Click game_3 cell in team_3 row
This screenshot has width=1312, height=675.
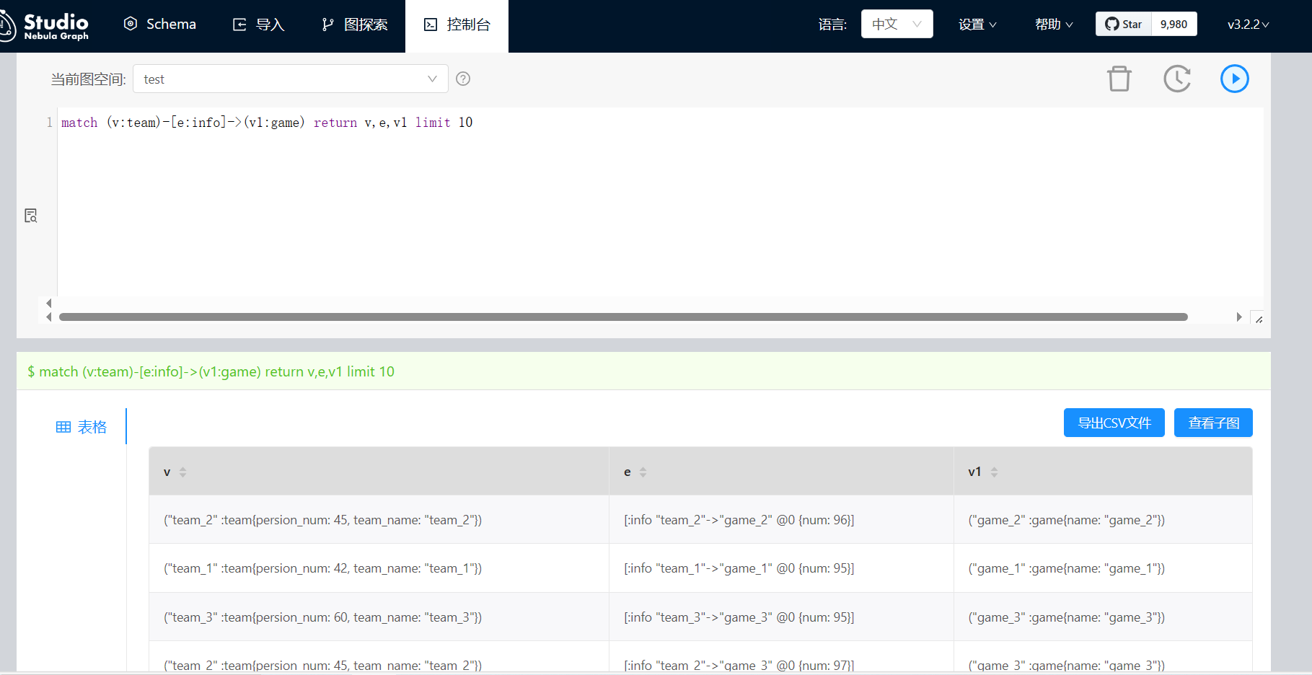[1103, 617]
